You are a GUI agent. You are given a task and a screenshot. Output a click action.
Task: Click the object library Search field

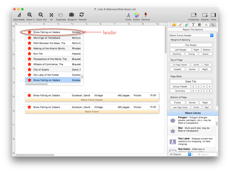click(205, 154)
